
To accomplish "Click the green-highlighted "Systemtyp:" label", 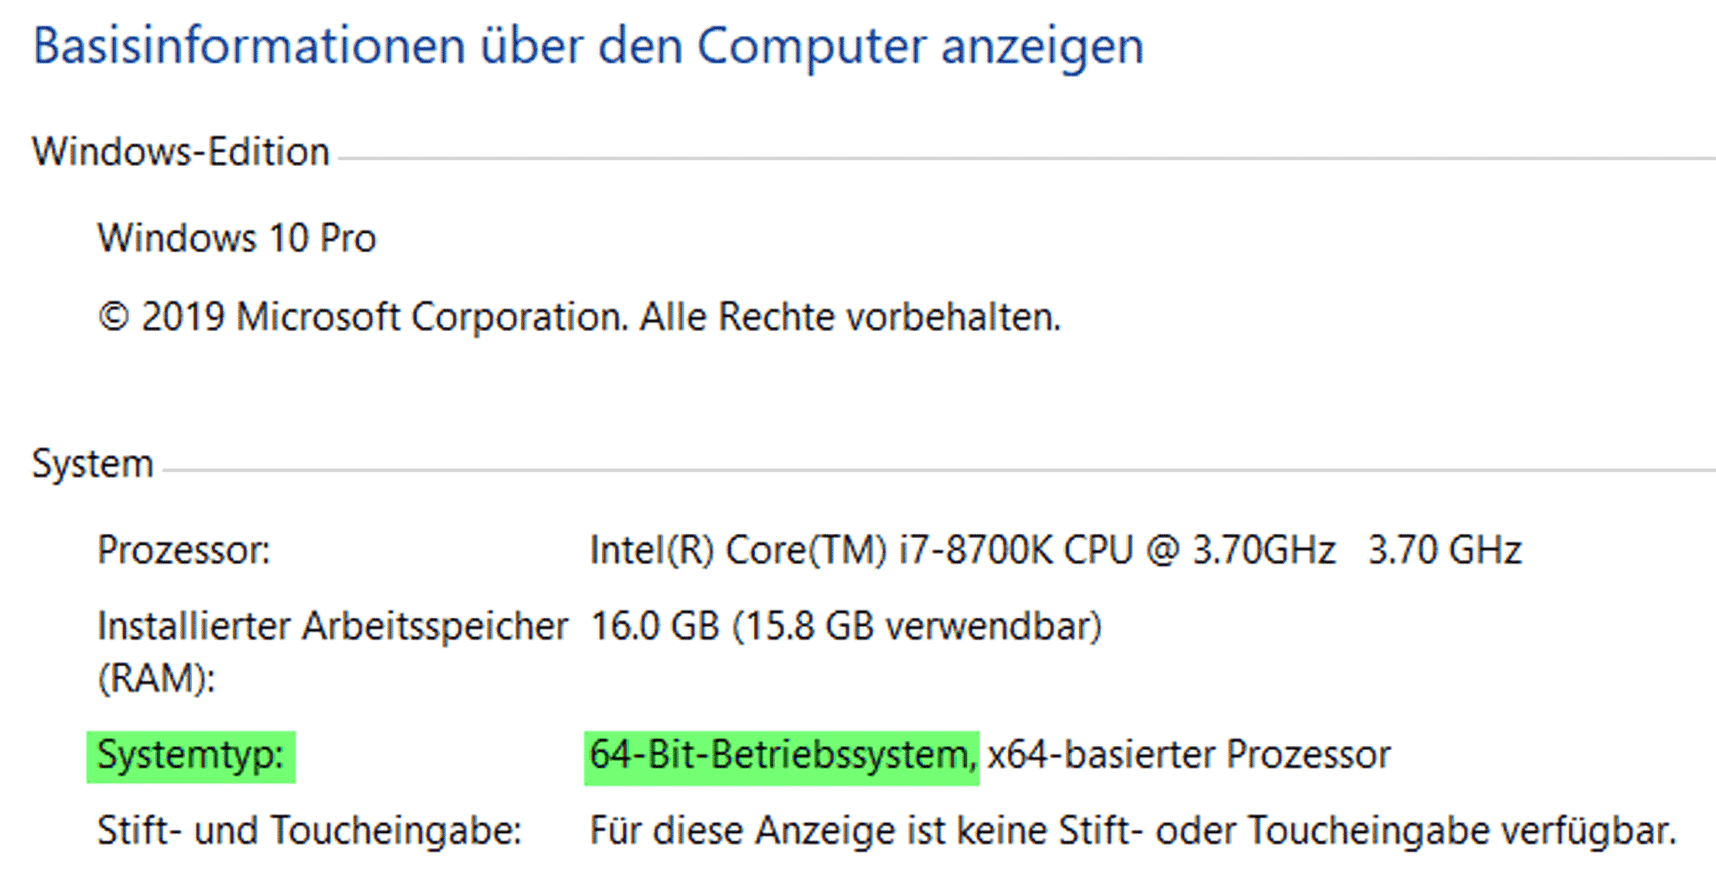I will (x=190, y=755).
